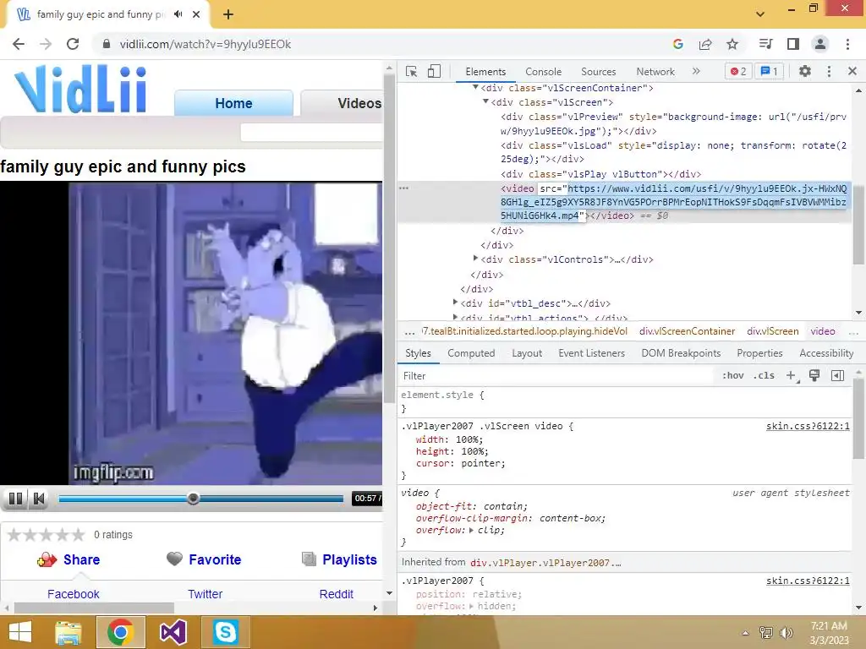The height and width of the screenshot is (649, 866).
Task: Share the video on Facebook link
Action: 73,594
